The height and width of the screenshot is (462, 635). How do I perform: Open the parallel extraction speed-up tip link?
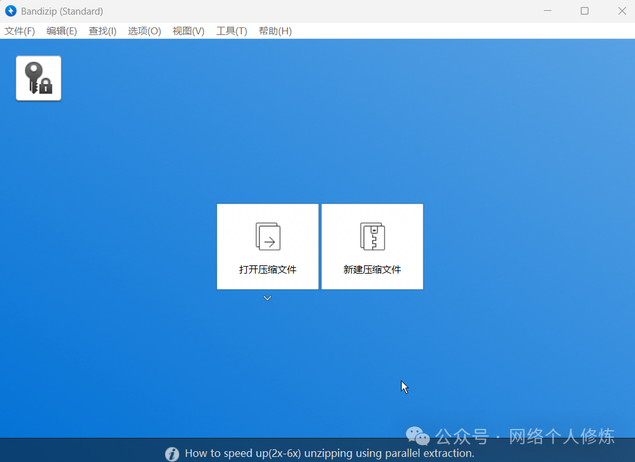point(329,453)
